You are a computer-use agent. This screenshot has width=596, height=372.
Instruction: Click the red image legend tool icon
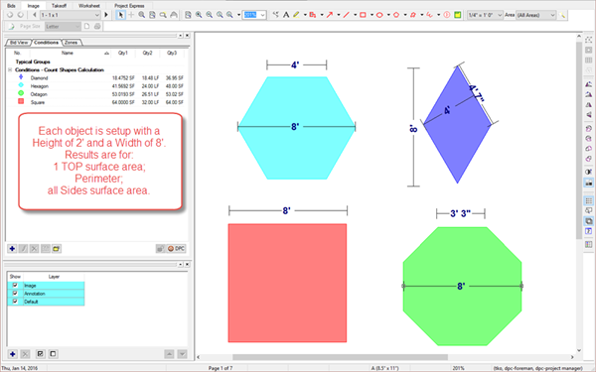click(313, 15)
